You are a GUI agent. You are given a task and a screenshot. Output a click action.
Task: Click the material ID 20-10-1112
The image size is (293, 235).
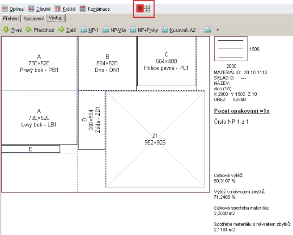point(255,72)
